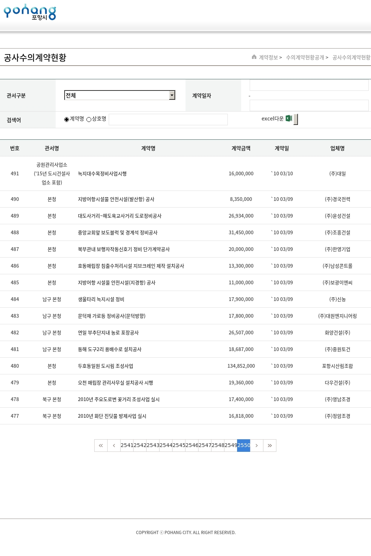Open the 관서구분 dropdown showing 전체

[x=116, y=95]
